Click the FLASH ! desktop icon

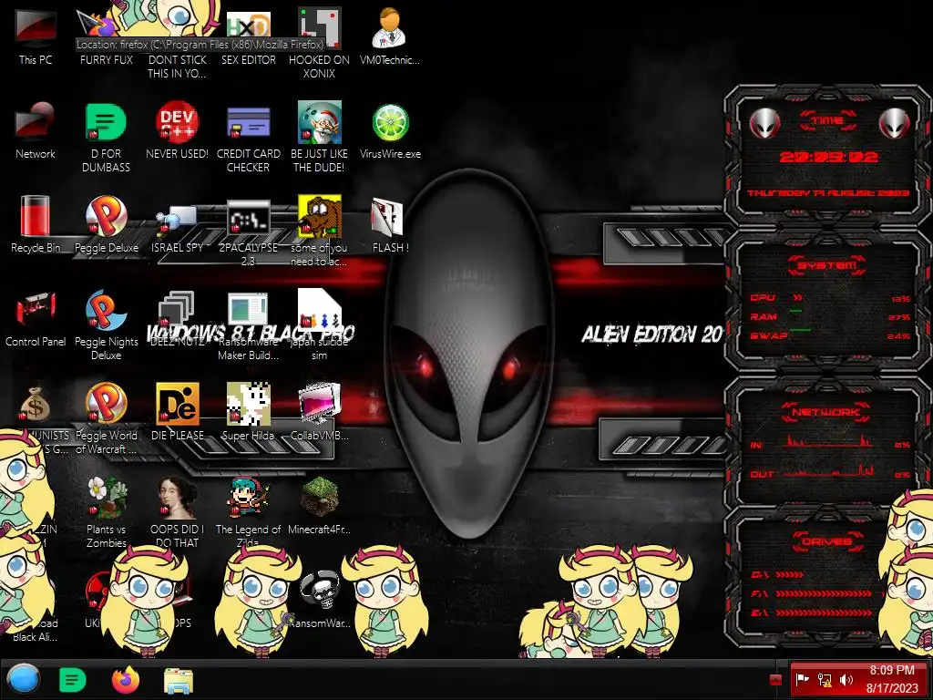click(390, 225)
